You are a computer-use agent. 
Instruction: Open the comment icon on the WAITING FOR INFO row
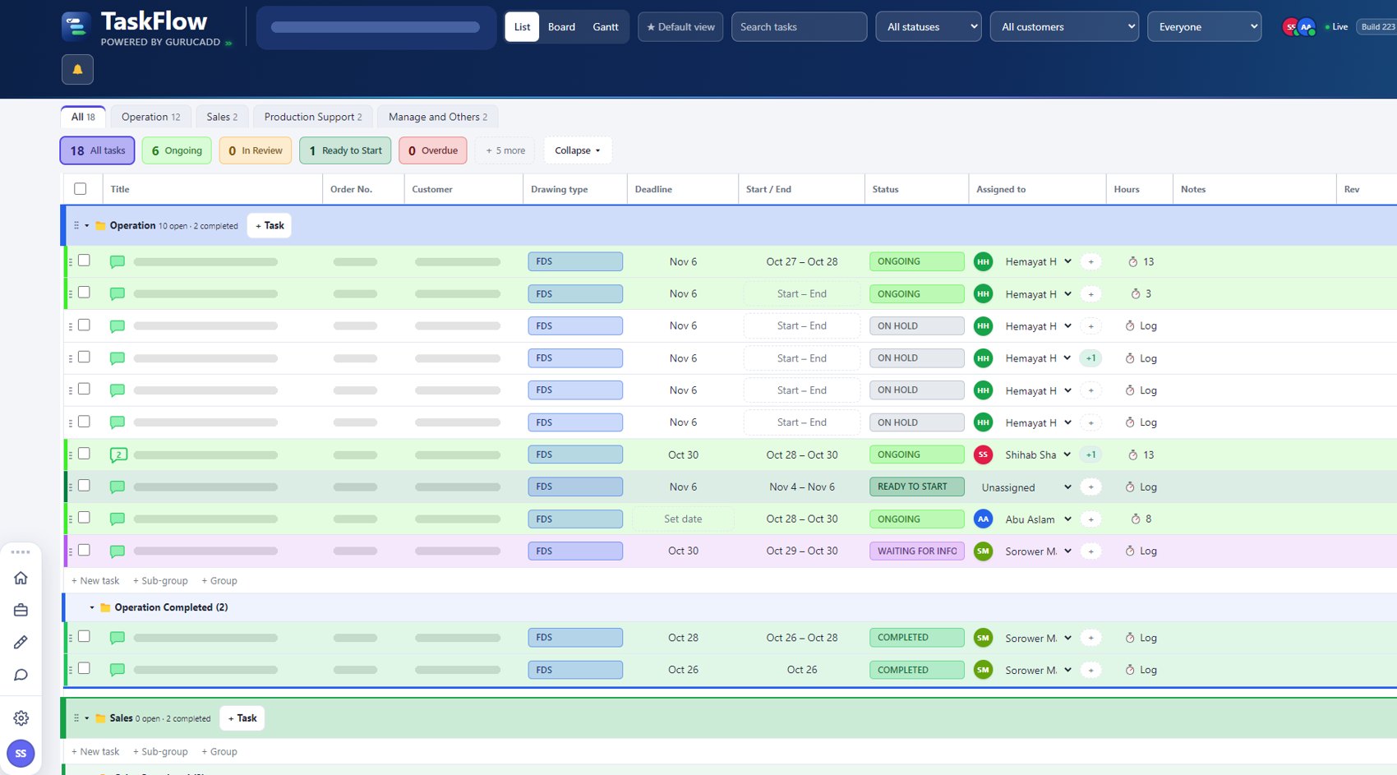[x=118, y=551]
